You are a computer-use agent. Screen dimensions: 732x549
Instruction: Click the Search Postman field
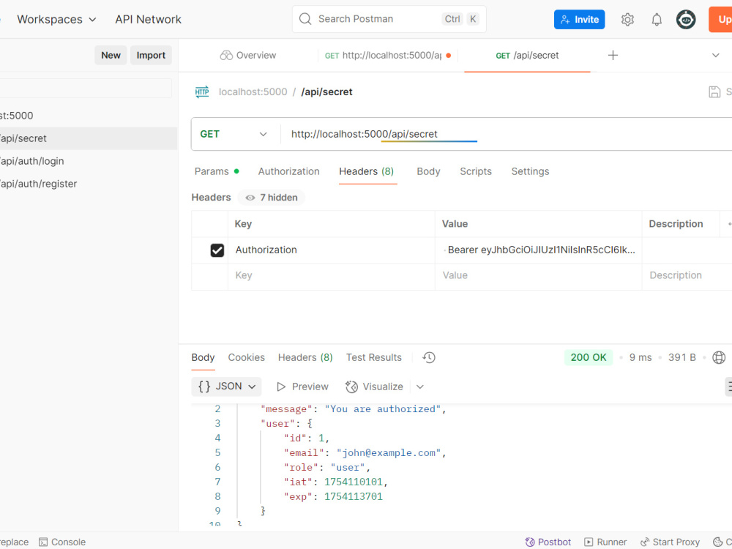pyautogui.click(x=389, y=19)
